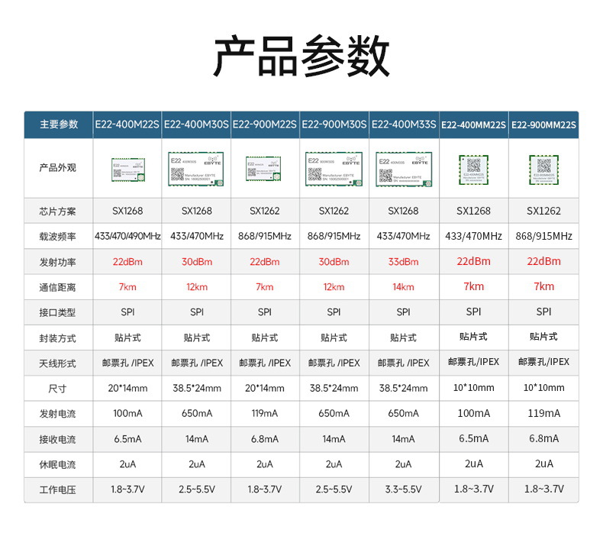
Task: Click 22dBm power value under E22-900M22S
Action: [x=265, y=262]
